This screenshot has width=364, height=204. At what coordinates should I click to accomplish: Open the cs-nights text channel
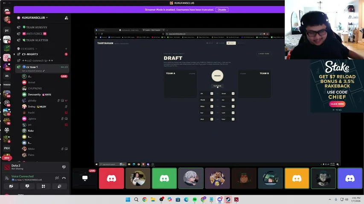[x=42, y=54]
